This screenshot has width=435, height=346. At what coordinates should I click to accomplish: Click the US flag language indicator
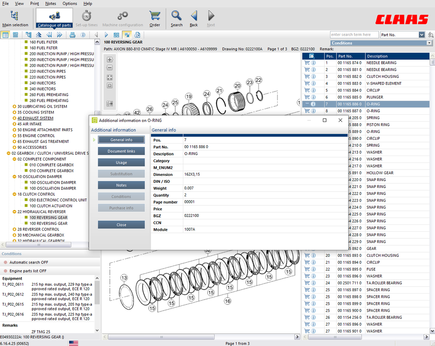(73, 343)
